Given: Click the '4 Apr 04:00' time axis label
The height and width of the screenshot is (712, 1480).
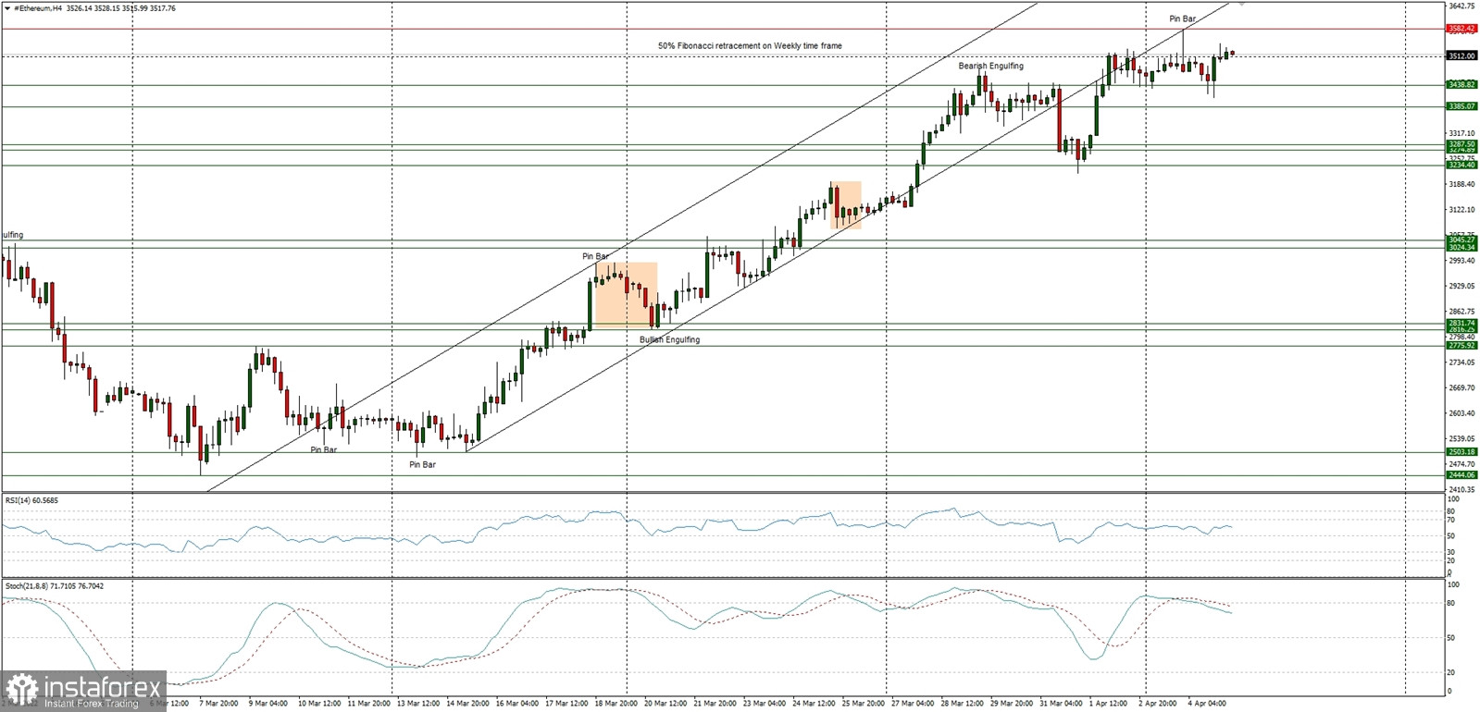Looking at the screenshot, I should [x=1207, y=703].
